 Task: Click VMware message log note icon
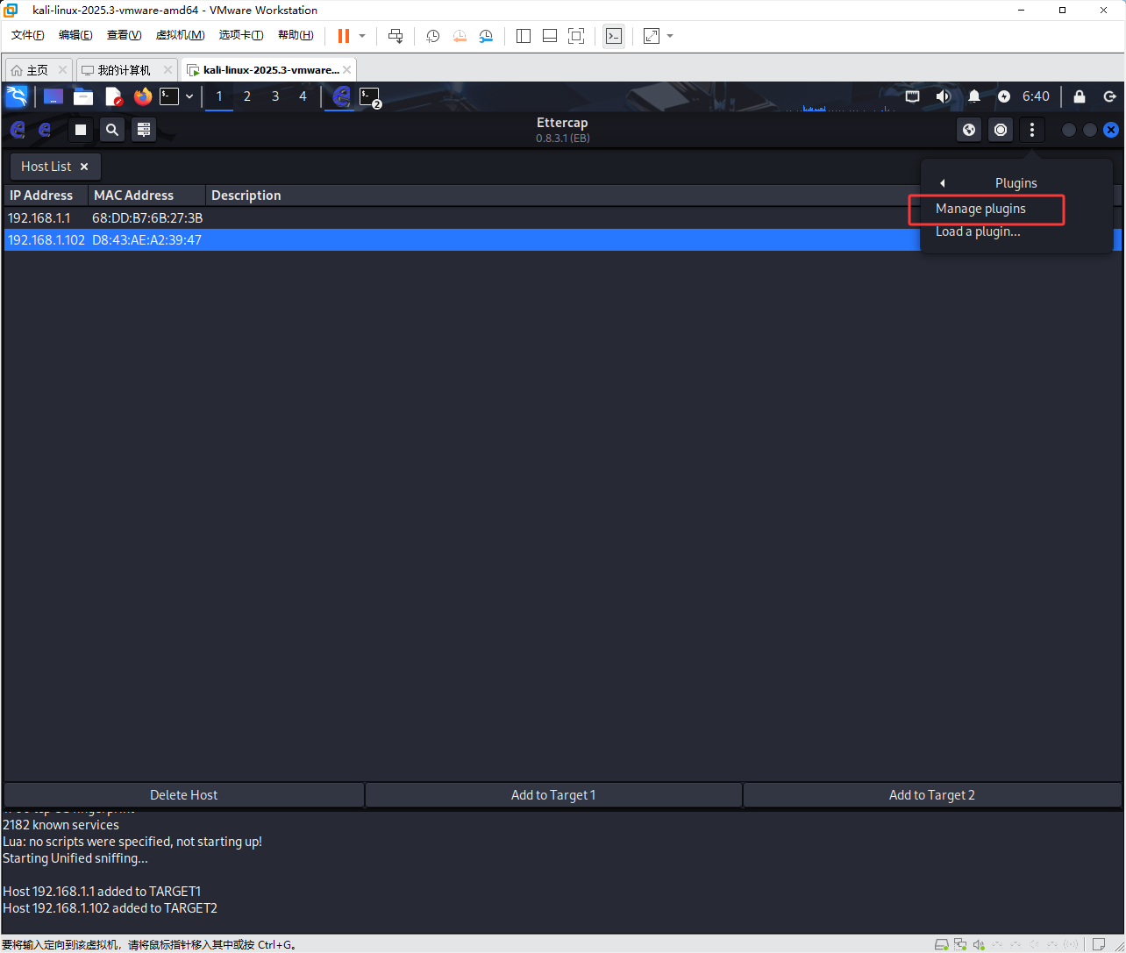[x=1098, y=944]
